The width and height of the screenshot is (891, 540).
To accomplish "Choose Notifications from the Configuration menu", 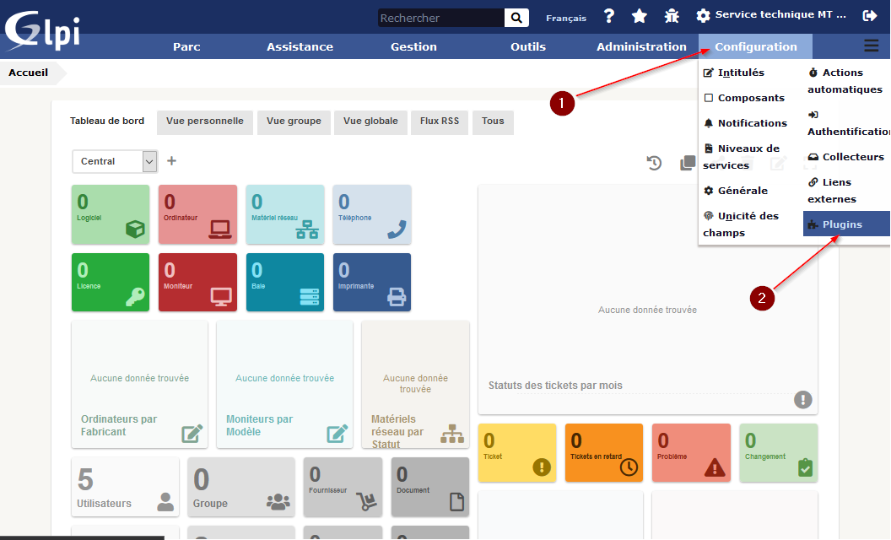I will 751,123.
